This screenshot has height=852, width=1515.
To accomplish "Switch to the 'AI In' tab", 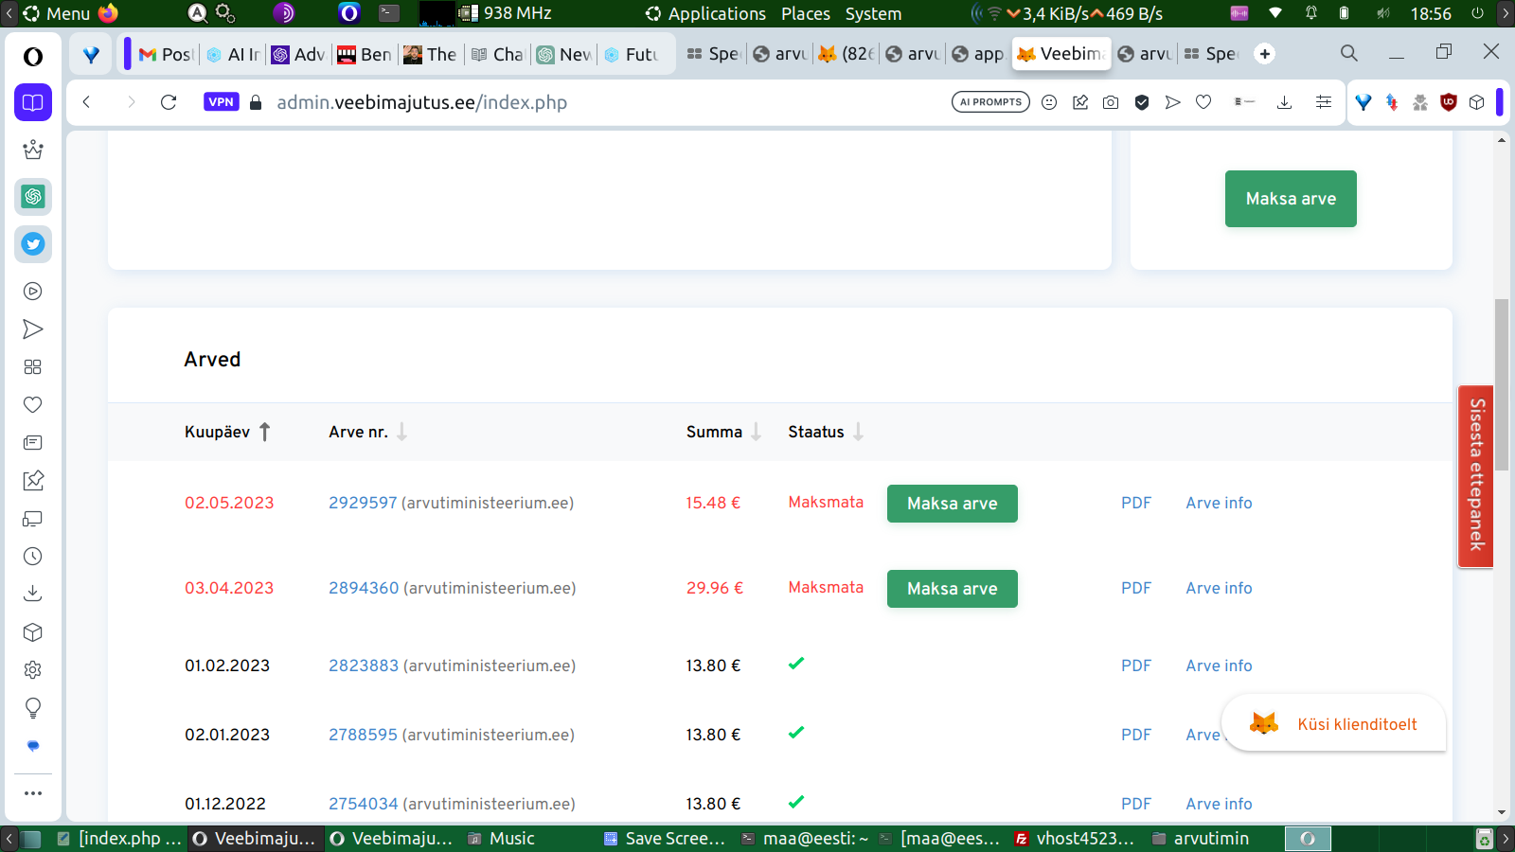I will [x=232, y=54].
